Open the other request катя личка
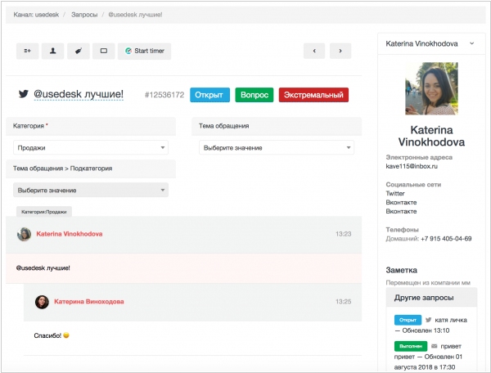 pyautogui.click(x=451, y=320)
